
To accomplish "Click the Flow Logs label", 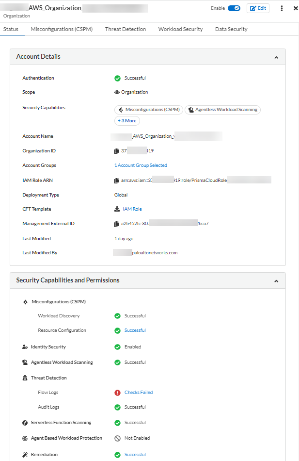I will (48, 393).
